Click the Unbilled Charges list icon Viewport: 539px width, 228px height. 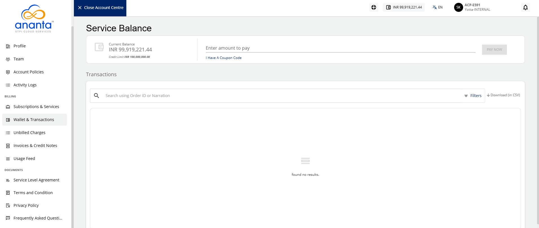pyautogui.click(x=8, y=133)
